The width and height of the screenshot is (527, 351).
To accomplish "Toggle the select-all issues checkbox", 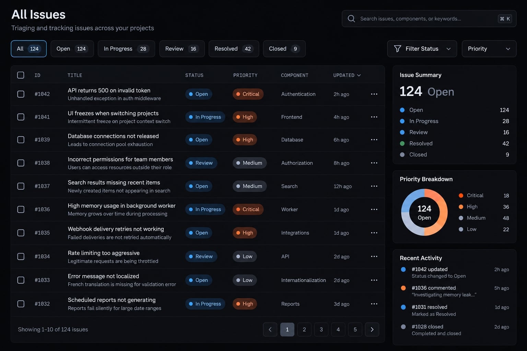I will click(x=21, y=75).
